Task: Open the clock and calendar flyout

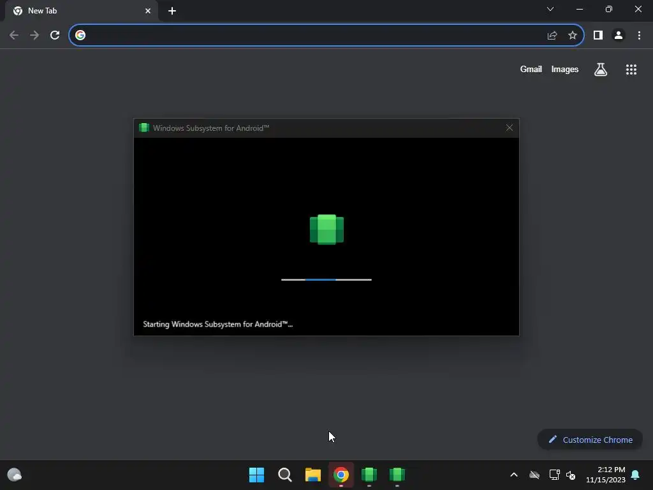Action: coord(606,475)
